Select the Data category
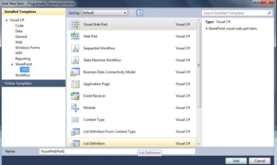The height and width of the screenshot is (165, 277). [x=19, y=31]
